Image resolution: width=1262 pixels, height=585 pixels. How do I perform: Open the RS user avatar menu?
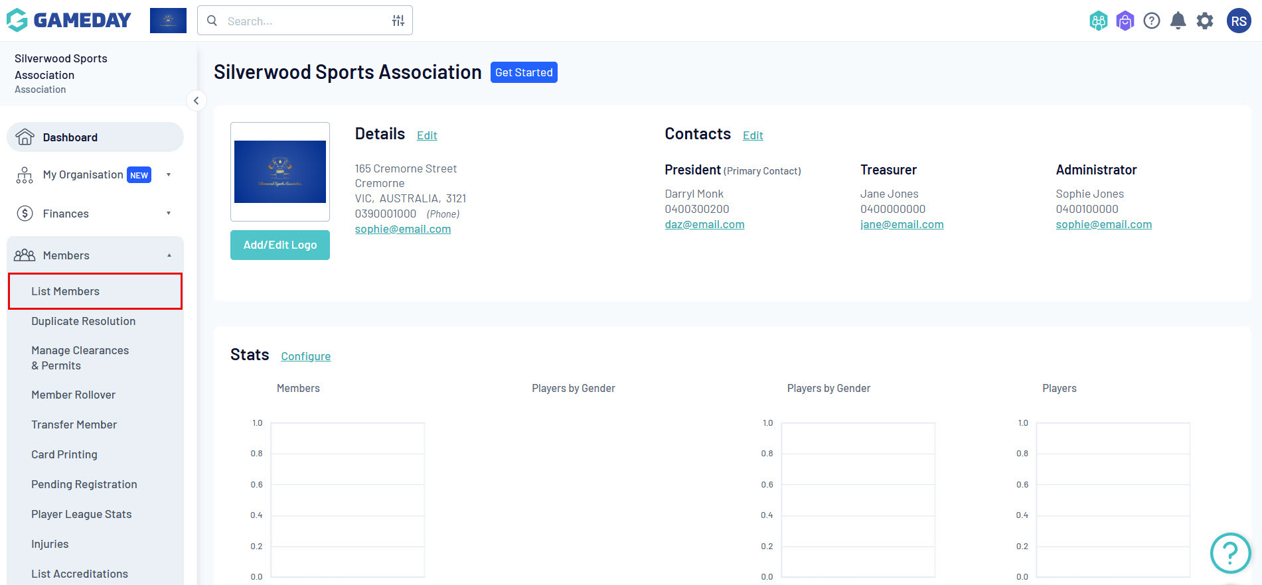[1239, 21]
